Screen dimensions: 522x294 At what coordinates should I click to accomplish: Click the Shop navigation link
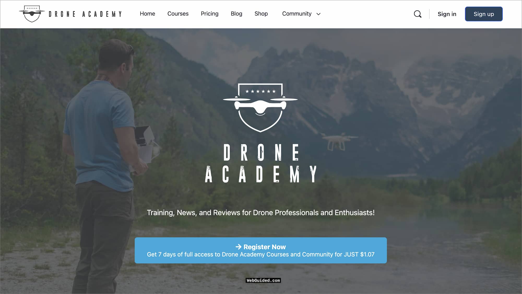coord(261,14)
